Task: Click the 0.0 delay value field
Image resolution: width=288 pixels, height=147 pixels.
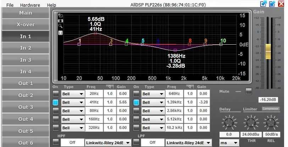Action: (229, 134)
